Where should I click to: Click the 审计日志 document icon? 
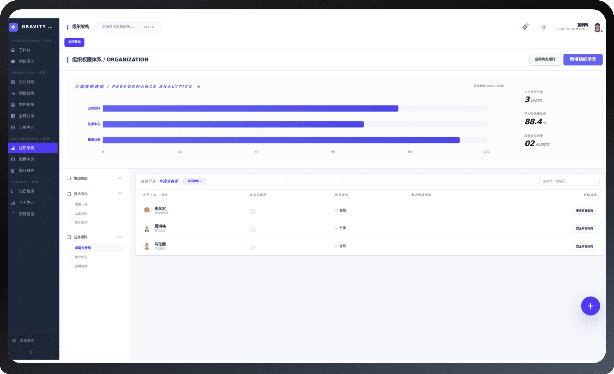click(13, 171)
